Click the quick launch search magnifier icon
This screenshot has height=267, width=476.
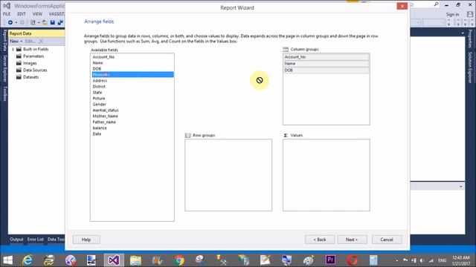point(437,4)
